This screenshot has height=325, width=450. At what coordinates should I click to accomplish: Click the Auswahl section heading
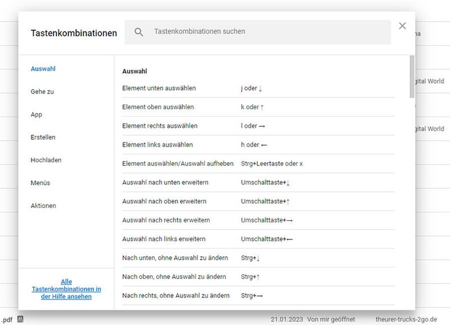(x=134, y=72)
